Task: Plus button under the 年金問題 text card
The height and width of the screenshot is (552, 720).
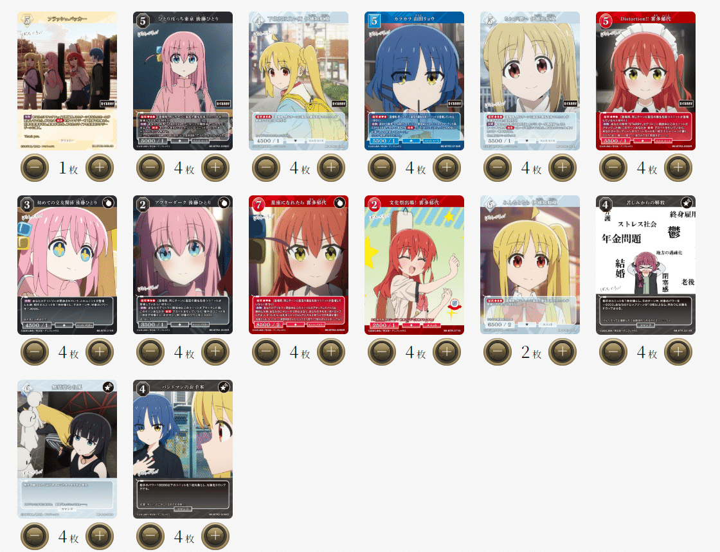Action: click(x=678, y=352)
